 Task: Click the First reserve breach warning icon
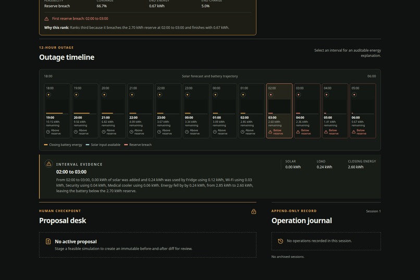point(46,19)
